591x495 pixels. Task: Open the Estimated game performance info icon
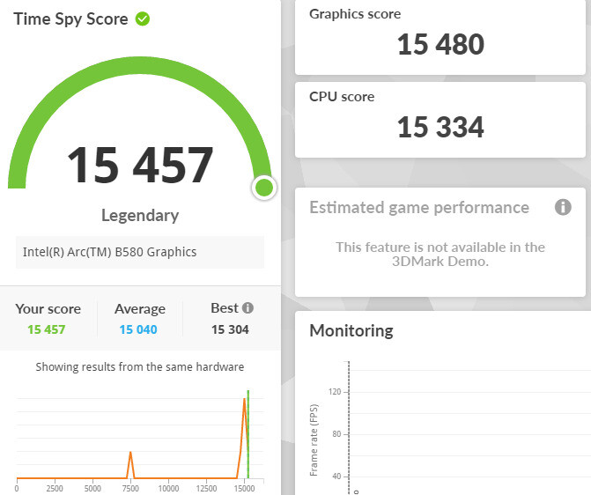(563, 207)
